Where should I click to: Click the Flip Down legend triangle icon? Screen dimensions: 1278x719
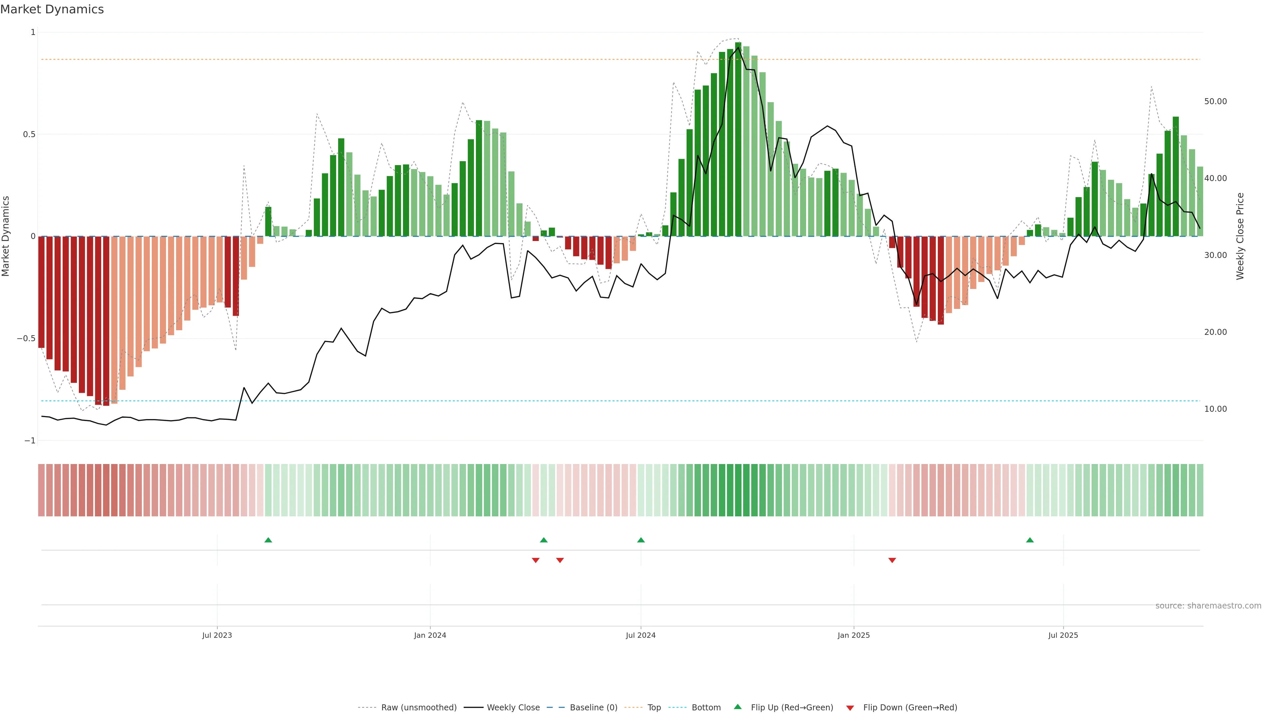850,708
